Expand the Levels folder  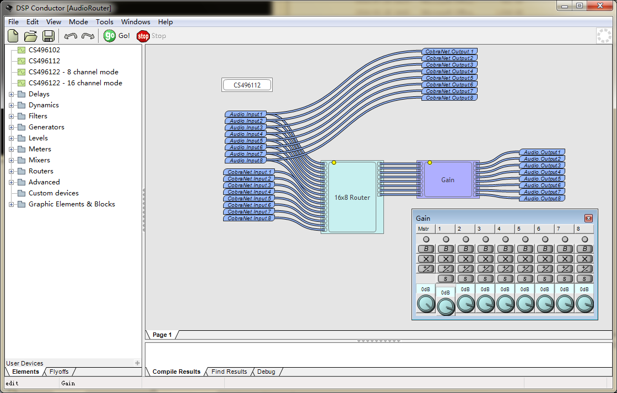pyautogui.click(x=12, y=138)
